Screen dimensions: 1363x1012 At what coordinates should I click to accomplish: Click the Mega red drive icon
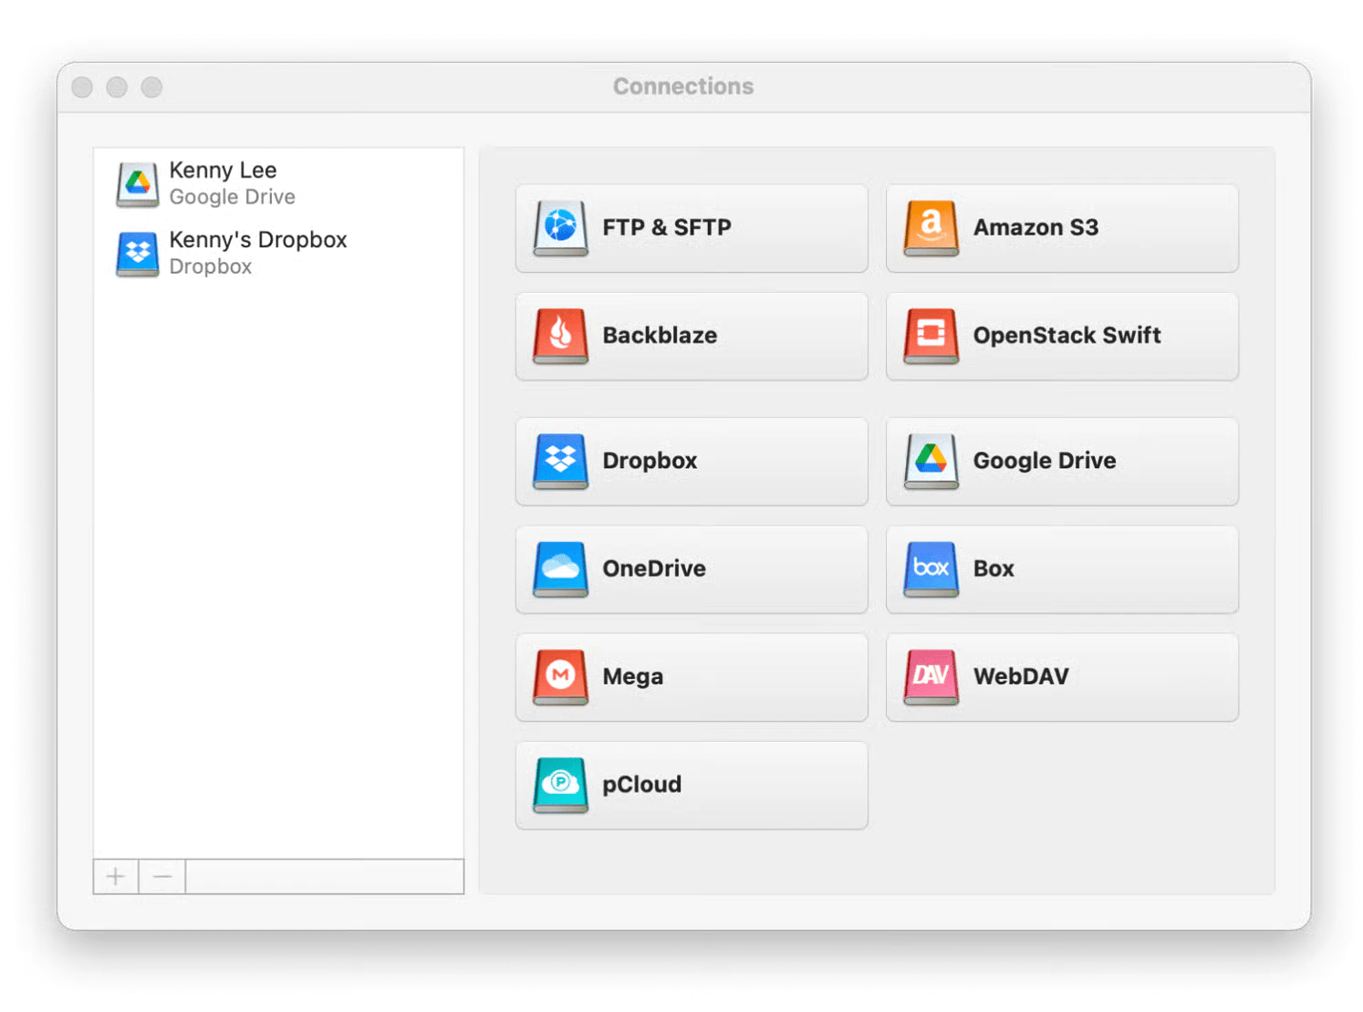click(x=560, y=676)
